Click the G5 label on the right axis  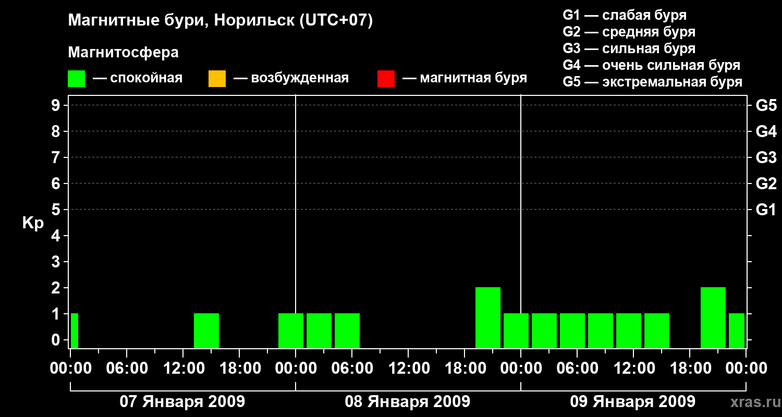coord(766,105)
